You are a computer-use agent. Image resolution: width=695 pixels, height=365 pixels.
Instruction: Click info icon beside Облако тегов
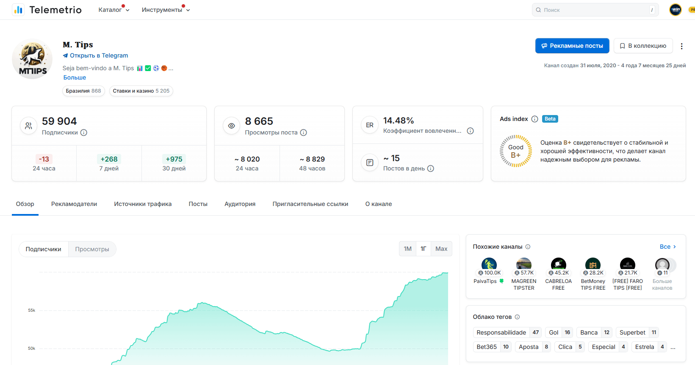(x=517, y=317)
